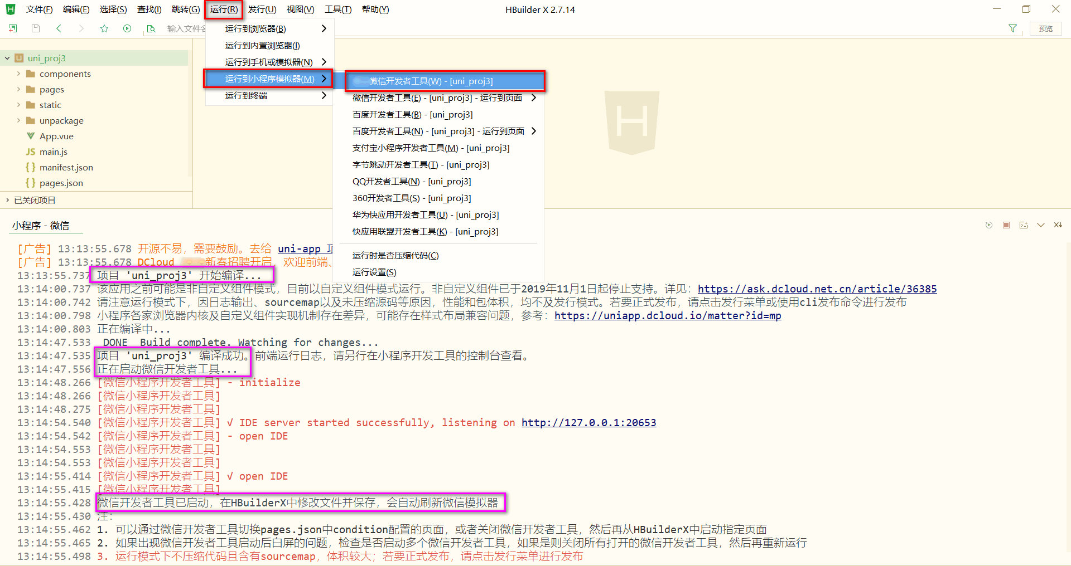Expand the components folder
This screenshot has height=566, width=1071.
coord(18,74)
